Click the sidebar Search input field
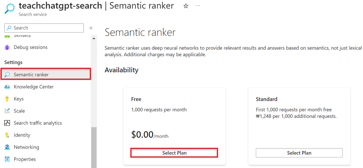 pos(47,28)
